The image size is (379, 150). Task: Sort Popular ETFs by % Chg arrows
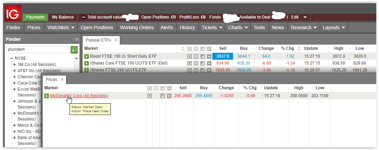coord(299,49)
